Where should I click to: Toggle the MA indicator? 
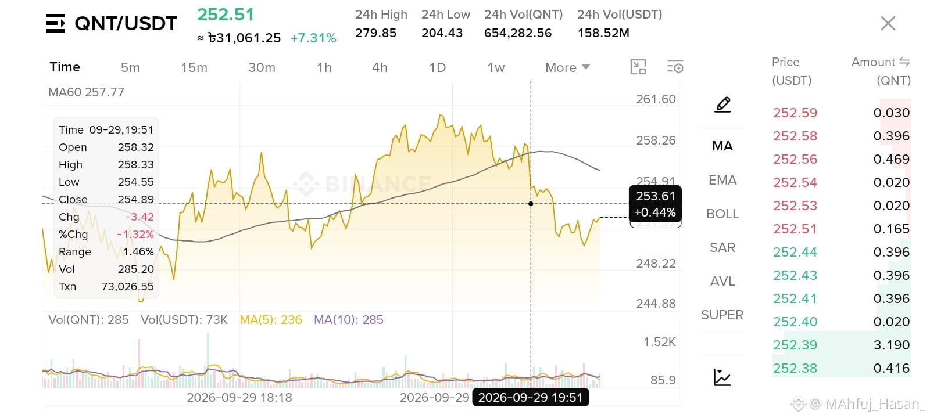pyautogui.click(x=722, y=146)
